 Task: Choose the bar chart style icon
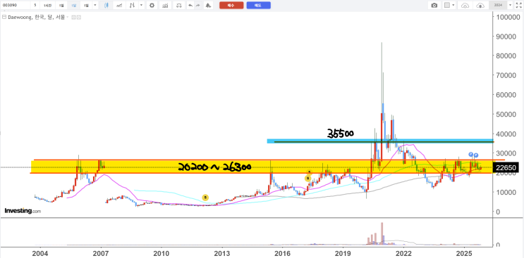[133, 6]
